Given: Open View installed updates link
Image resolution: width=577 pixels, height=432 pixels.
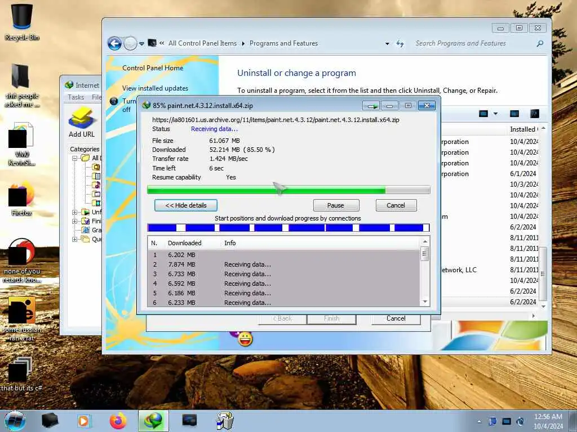Looking at the screenshot, I should (x=155, y=88).
